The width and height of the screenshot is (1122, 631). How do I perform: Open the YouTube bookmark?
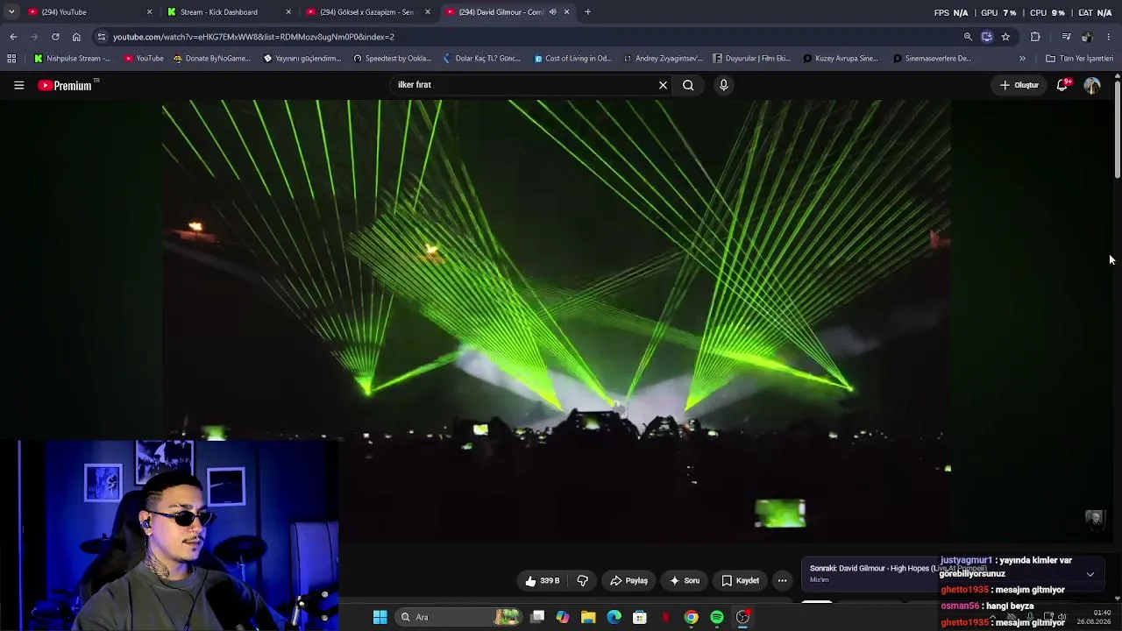click(144, 59)
